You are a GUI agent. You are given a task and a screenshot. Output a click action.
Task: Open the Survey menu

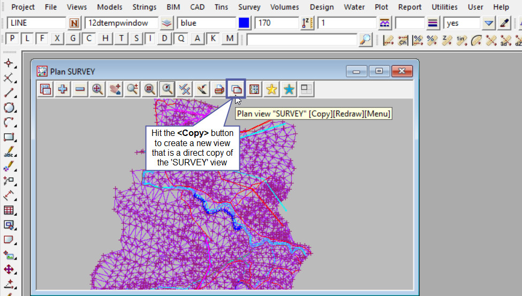pyautogui.click(x=249, y=7)
